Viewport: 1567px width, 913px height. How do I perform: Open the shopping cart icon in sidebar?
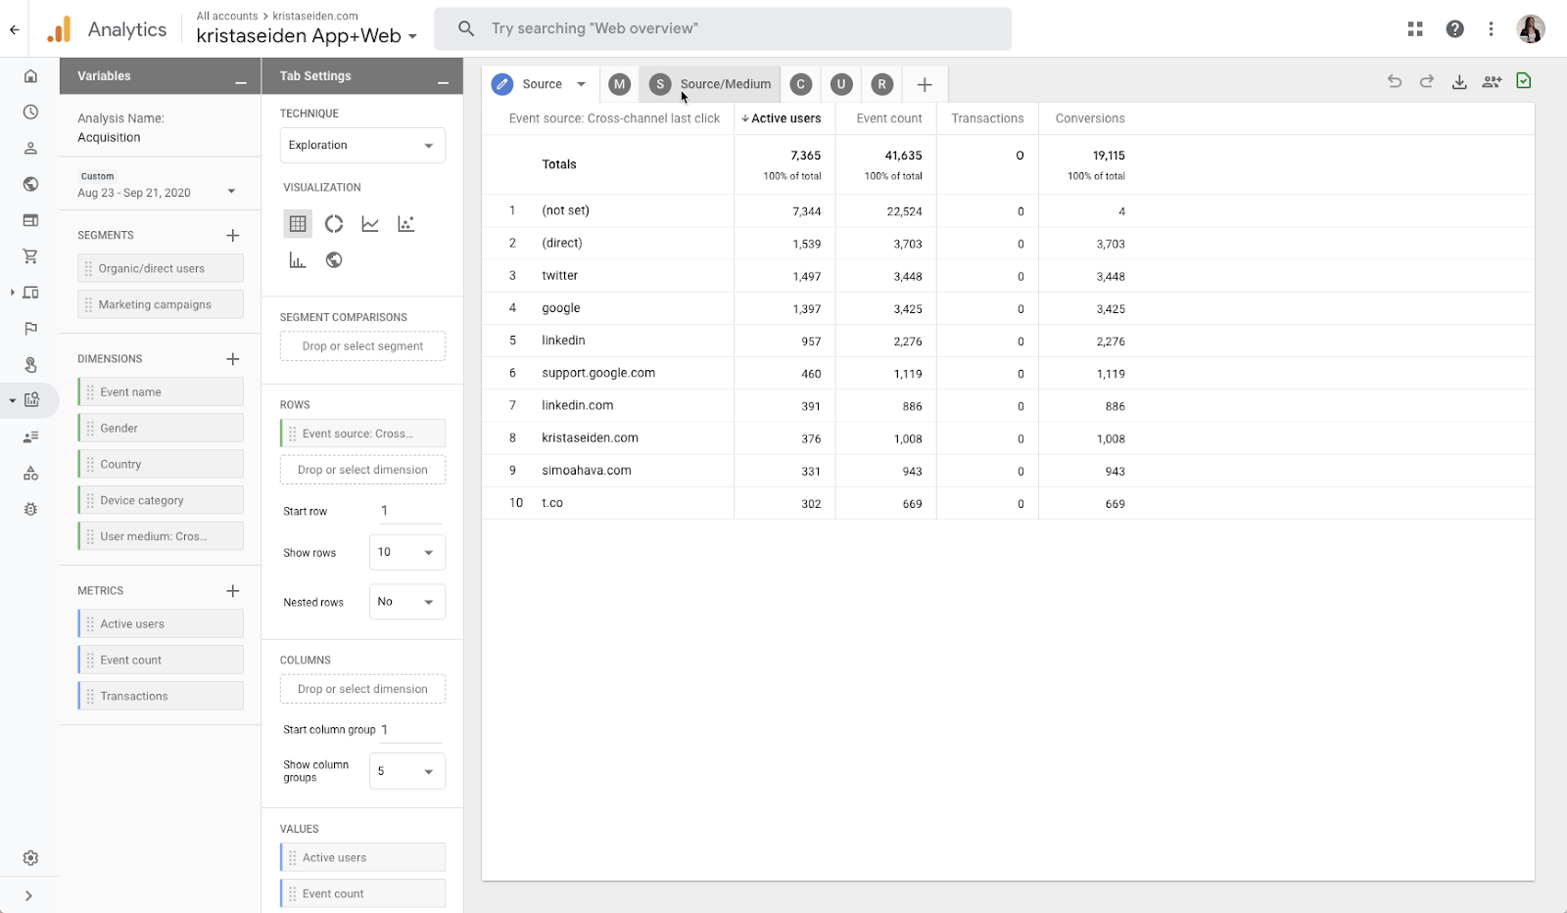tap(30, 256)
